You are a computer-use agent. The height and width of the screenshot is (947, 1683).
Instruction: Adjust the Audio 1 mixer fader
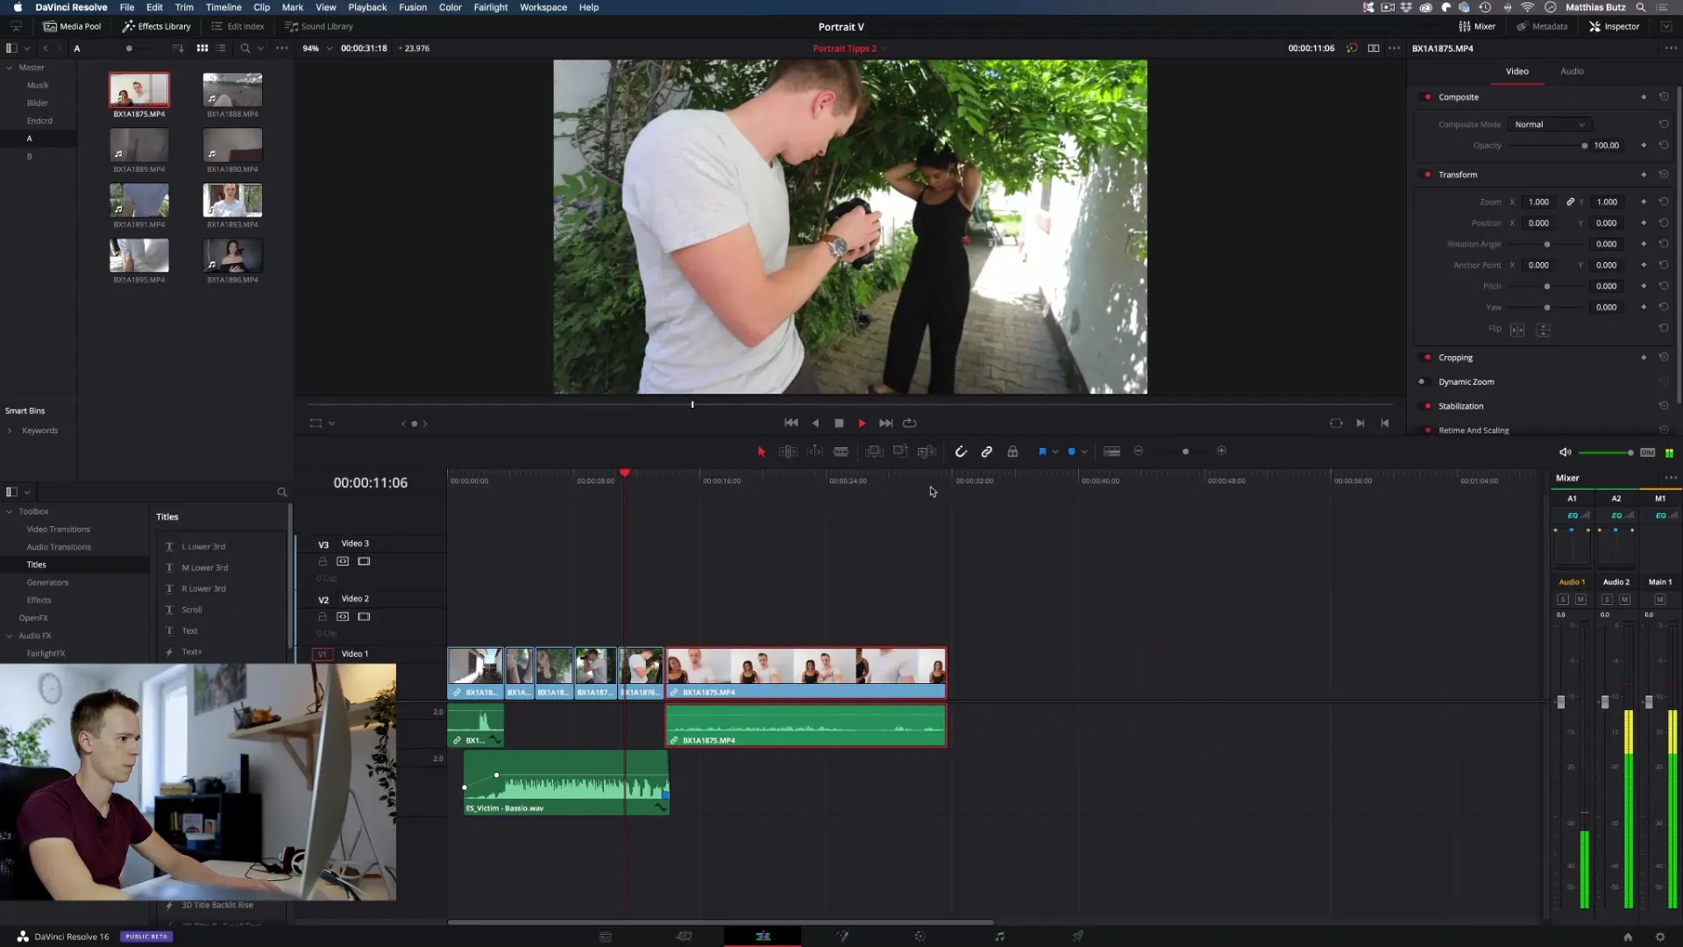coord(1560,702)
